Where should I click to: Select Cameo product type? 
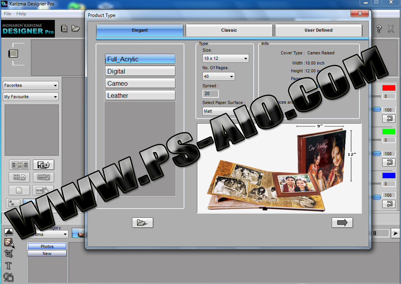[x=140, y=83]
